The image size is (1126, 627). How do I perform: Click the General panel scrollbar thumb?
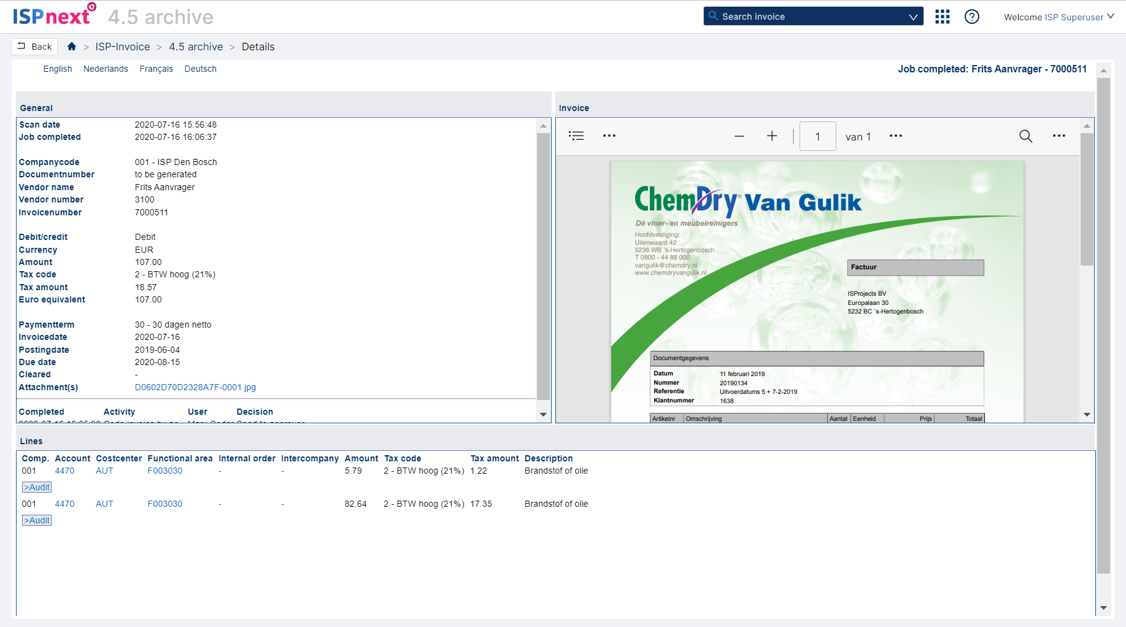543,267
